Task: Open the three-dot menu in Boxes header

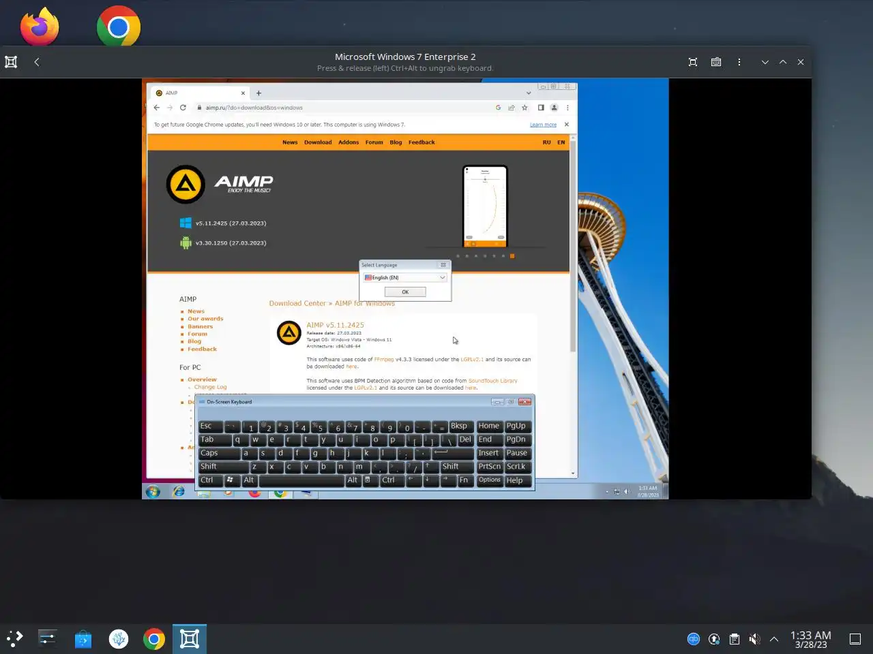Action: [x=739, y=62]
